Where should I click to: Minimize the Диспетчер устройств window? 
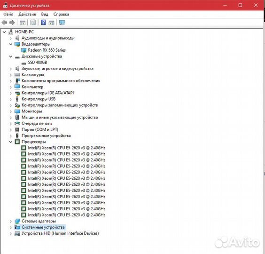225,5
